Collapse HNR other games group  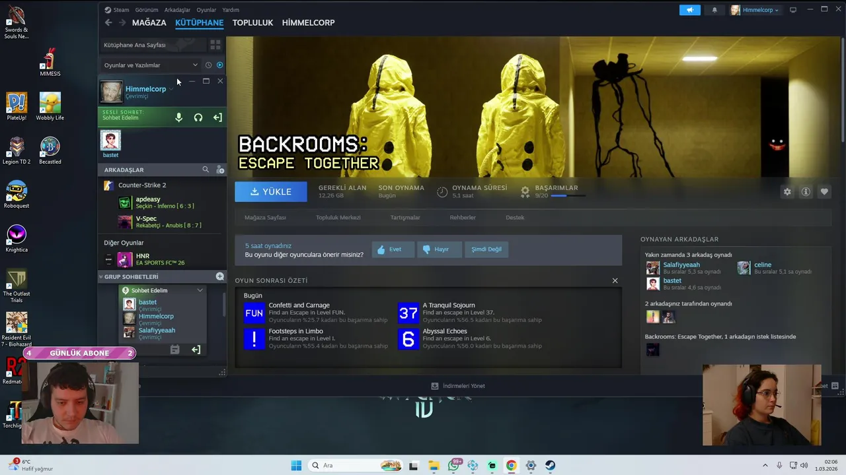point(109,259)
